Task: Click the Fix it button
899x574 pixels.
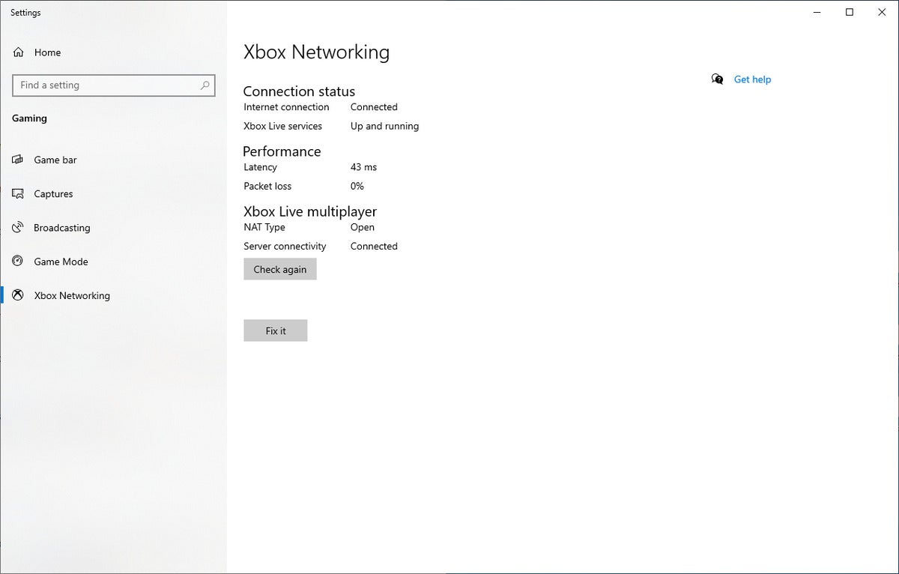Action: [276, 330]
